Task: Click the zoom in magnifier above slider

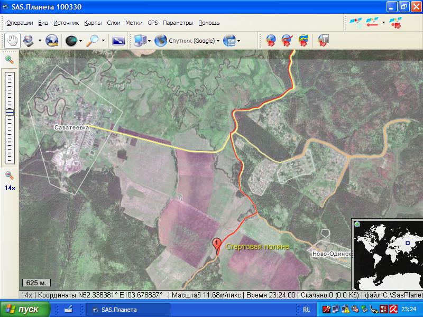Action: (x=10, y=60)
